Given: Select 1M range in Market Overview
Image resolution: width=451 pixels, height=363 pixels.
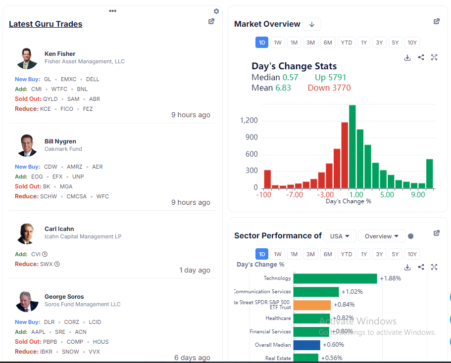Looking at the screenshot, I should pos(294,43).
